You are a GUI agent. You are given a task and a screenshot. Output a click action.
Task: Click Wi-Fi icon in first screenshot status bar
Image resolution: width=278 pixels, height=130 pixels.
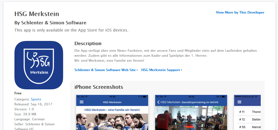tap(86, 97)
